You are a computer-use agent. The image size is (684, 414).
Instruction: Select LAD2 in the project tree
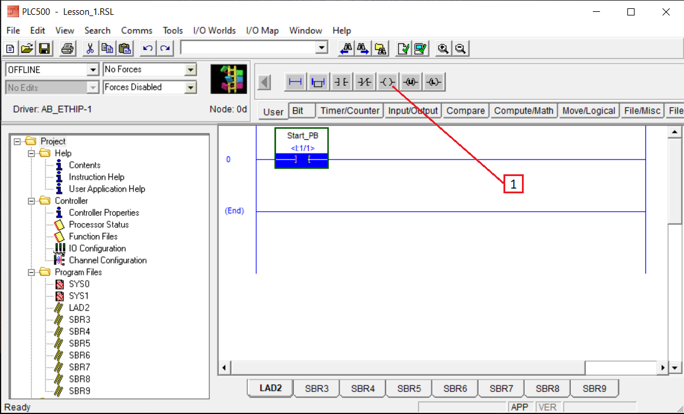79,308
